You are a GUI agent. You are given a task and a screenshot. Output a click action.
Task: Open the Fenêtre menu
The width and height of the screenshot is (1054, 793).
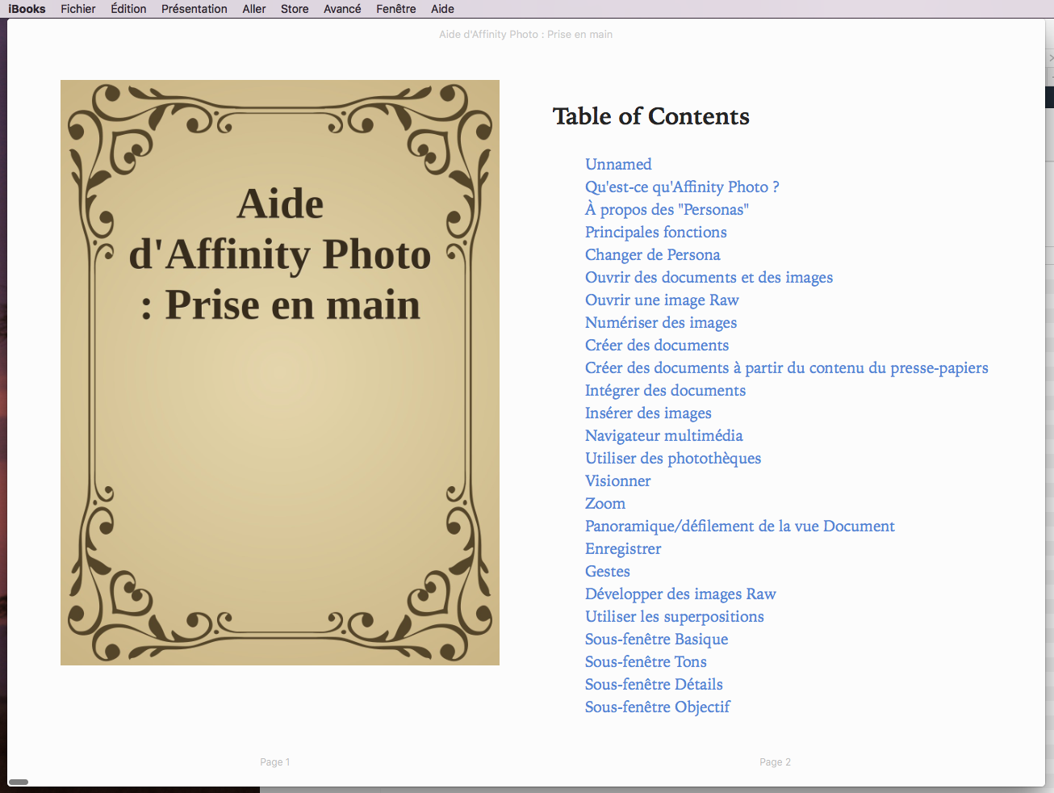(396, 9)
